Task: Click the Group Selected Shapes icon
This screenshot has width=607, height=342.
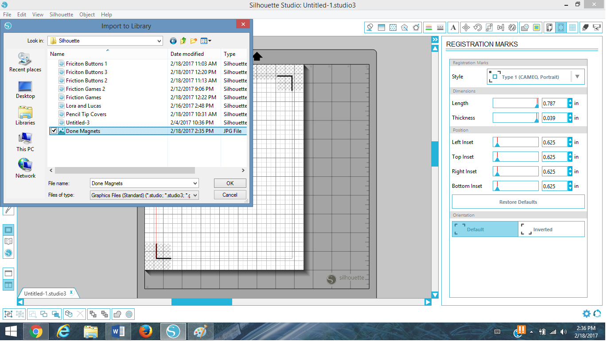Action: pyautogui.click(x=8, y=314)
